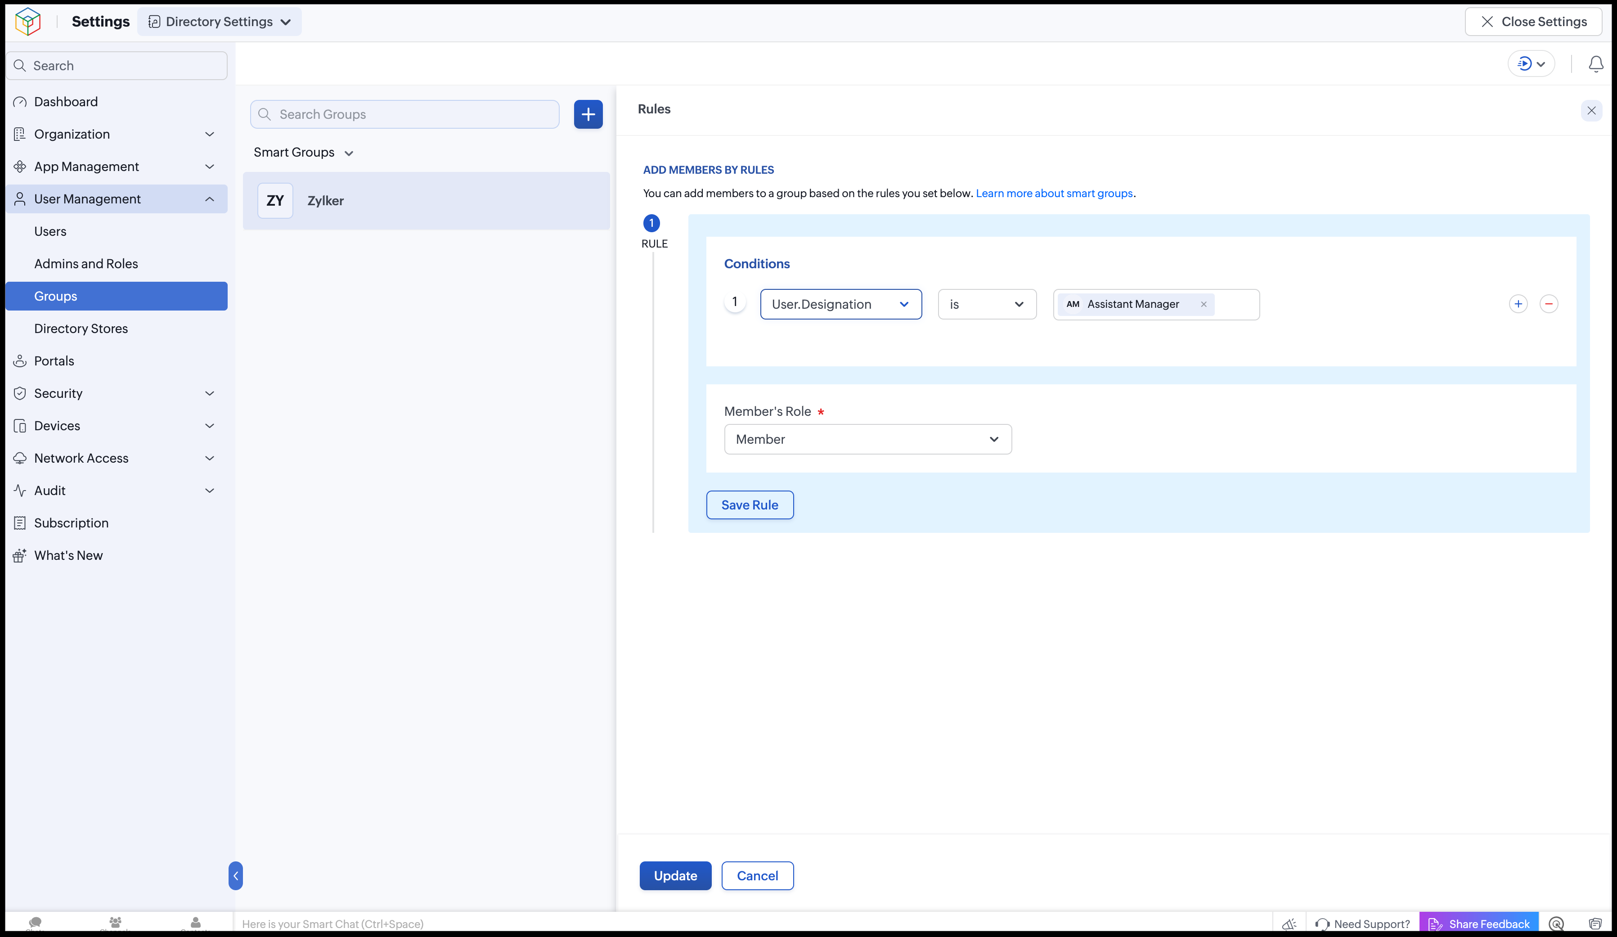Viewport: 1617px width, 937px height.
Task: Click the Devices icon
Action: (20, 426)
